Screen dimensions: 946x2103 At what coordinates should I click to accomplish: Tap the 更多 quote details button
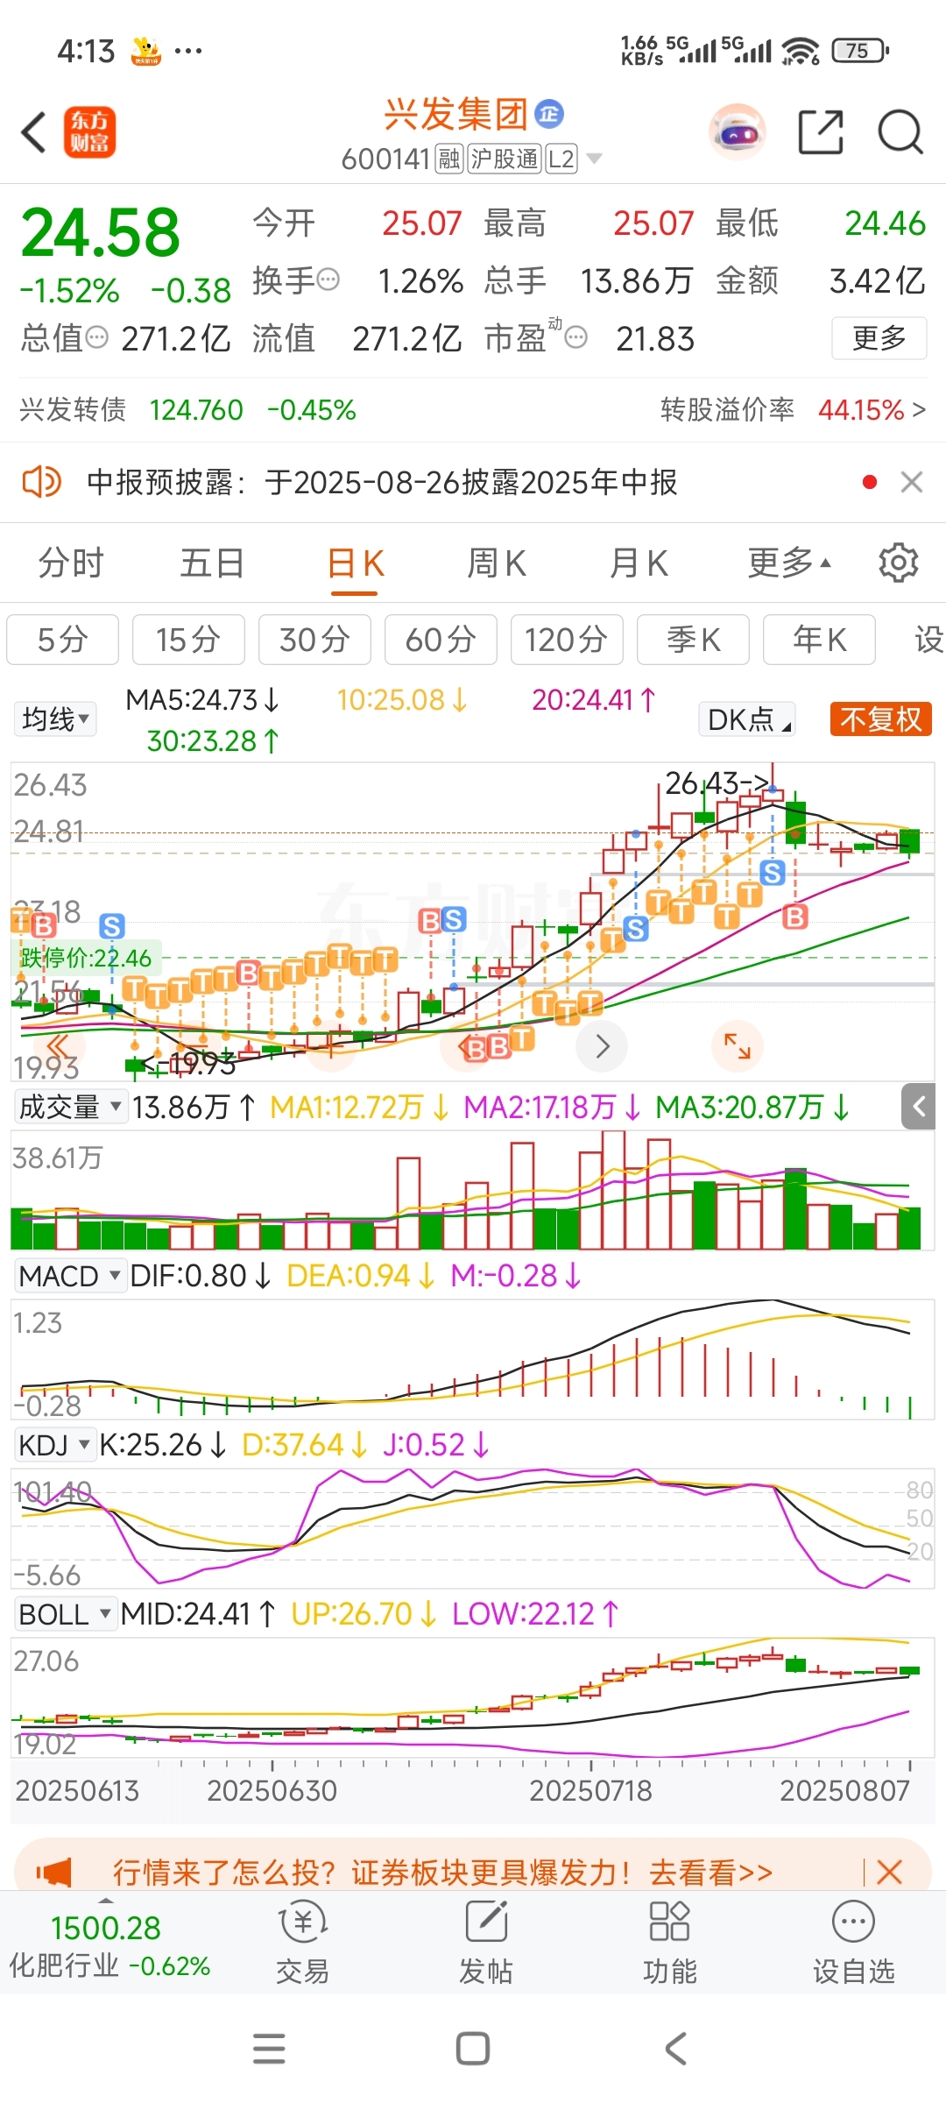[879, 338]
